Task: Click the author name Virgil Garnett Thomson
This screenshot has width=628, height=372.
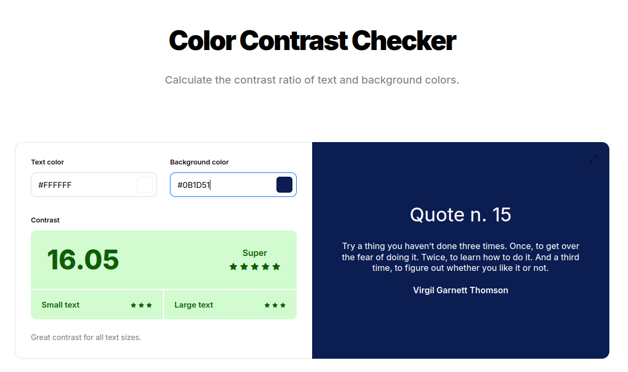Action: pos(460,290)
